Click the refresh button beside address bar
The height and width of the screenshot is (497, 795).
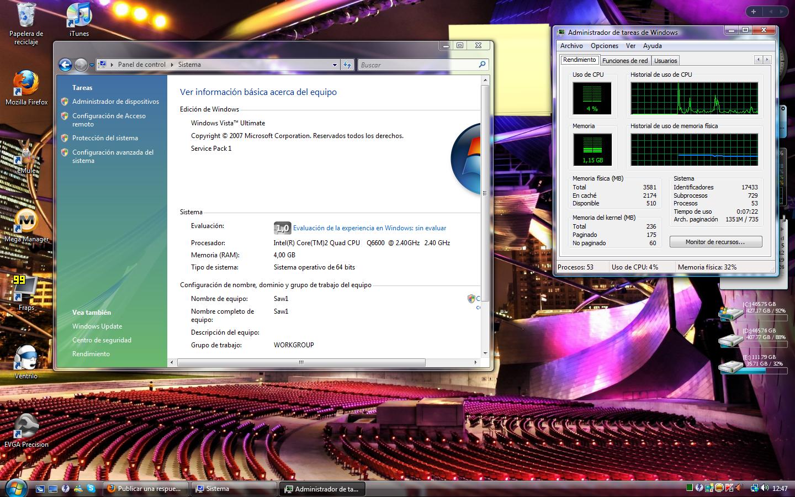pyautogui.click(x=347, y=65)
